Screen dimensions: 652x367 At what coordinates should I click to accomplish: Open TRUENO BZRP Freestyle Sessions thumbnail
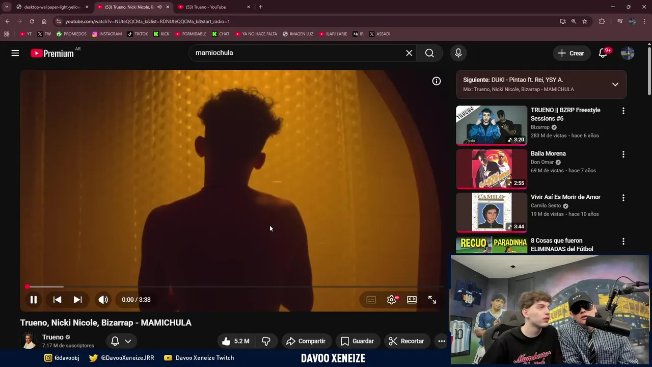[x=492, y=125]
